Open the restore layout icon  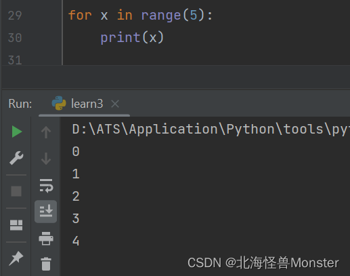click(x=16, y=225)
